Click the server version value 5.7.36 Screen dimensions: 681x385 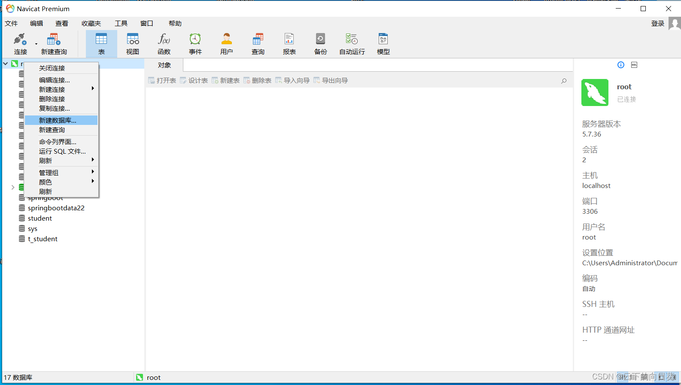[592, 134]
